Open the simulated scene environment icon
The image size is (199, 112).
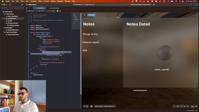point(192,106)
